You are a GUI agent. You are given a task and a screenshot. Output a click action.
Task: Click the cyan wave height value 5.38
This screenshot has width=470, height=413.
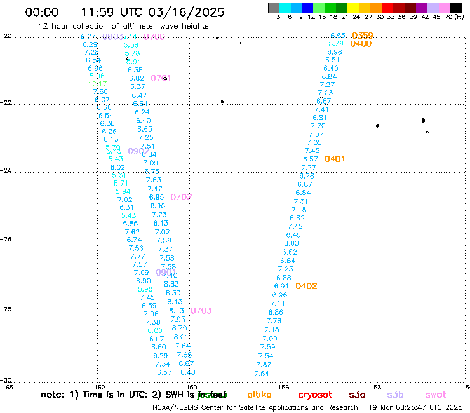(x=131, y=45)
